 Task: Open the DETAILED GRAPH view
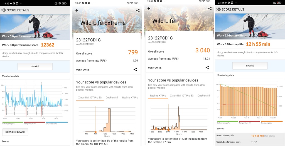(15, 132)
